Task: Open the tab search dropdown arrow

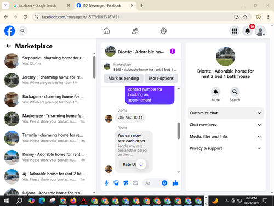Action: tap(5, 5)
